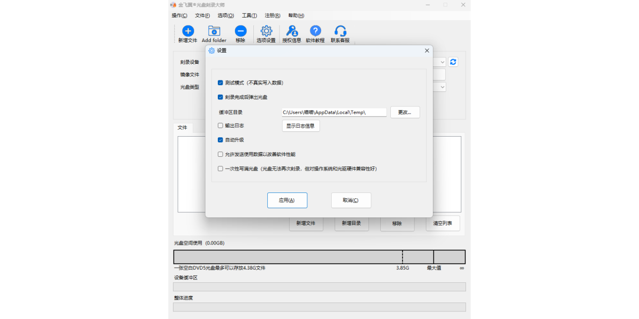Image resolution: width=639 pixels, height=319 pixels.
Task: Click the 移除 minus icon in toolbar
Action: (x=241, y=31)
